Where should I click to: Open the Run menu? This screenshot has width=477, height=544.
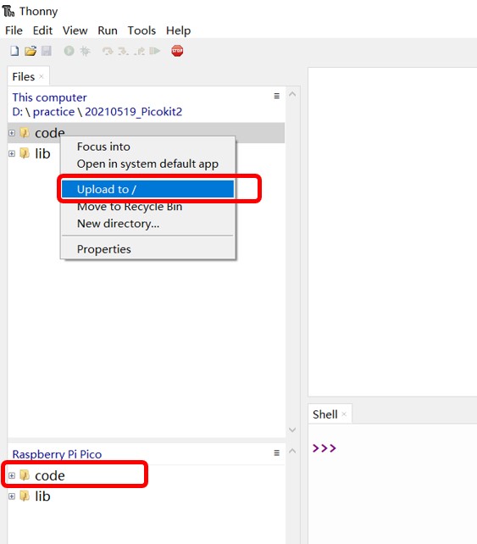[108, 31]
